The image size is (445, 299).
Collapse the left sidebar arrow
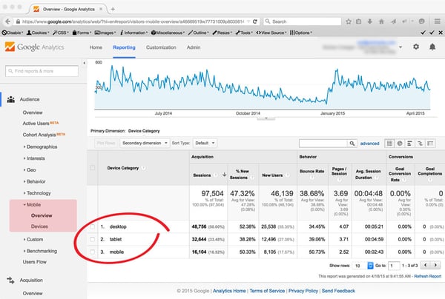[85, 63]
